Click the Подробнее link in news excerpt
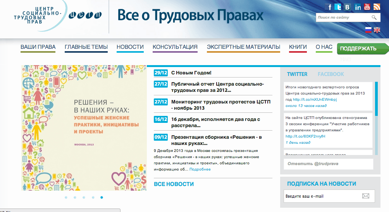389x212 pixels. point(200,169)
